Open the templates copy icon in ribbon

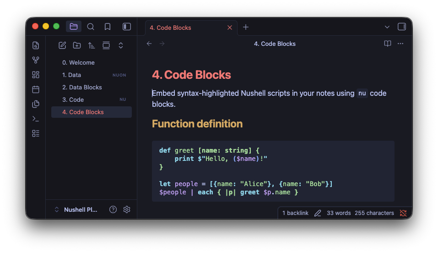tap(36, 104)
